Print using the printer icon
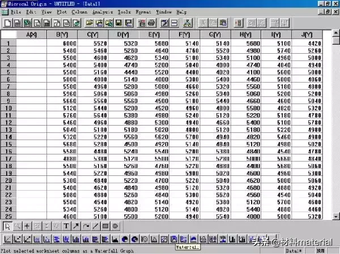Viewport: 340px width, 254px height. click(x=151, y=23)
